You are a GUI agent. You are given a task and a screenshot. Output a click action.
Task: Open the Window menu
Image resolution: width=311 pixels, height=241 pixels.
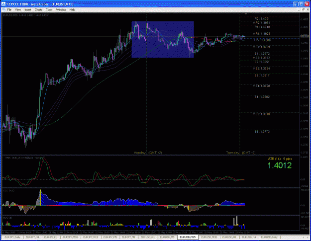point(61,10)
